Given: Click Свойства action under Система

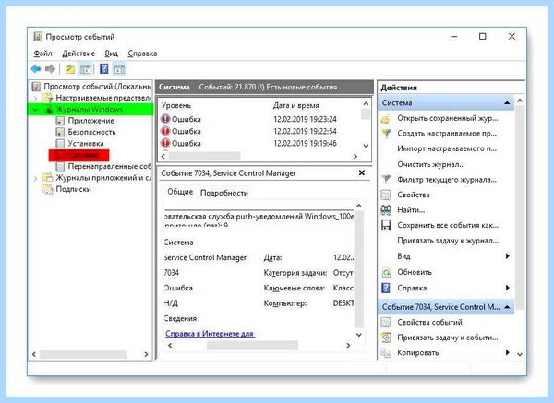Looking at the screenshot, I should 414,195.
